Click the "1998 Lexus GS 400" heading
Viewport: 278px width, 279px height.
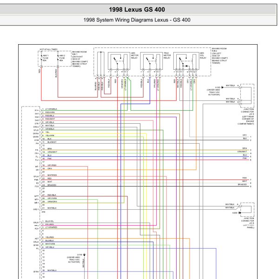click(137, 9)
